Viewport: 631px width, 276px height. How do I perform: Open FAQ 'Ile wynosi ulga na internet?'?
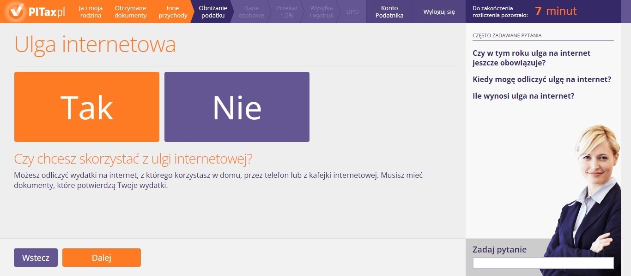tap(523, 96)
